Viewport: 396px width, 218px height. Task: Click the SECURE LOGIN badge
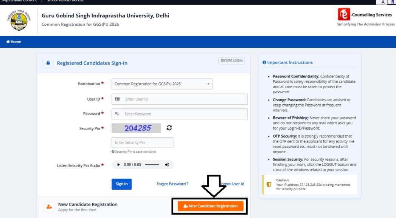point(231,60)
